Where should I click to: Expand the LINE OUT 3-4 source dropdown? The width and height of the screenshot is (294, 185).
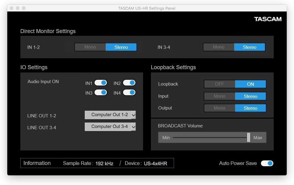pyautogui.click(x=110, y=127)
